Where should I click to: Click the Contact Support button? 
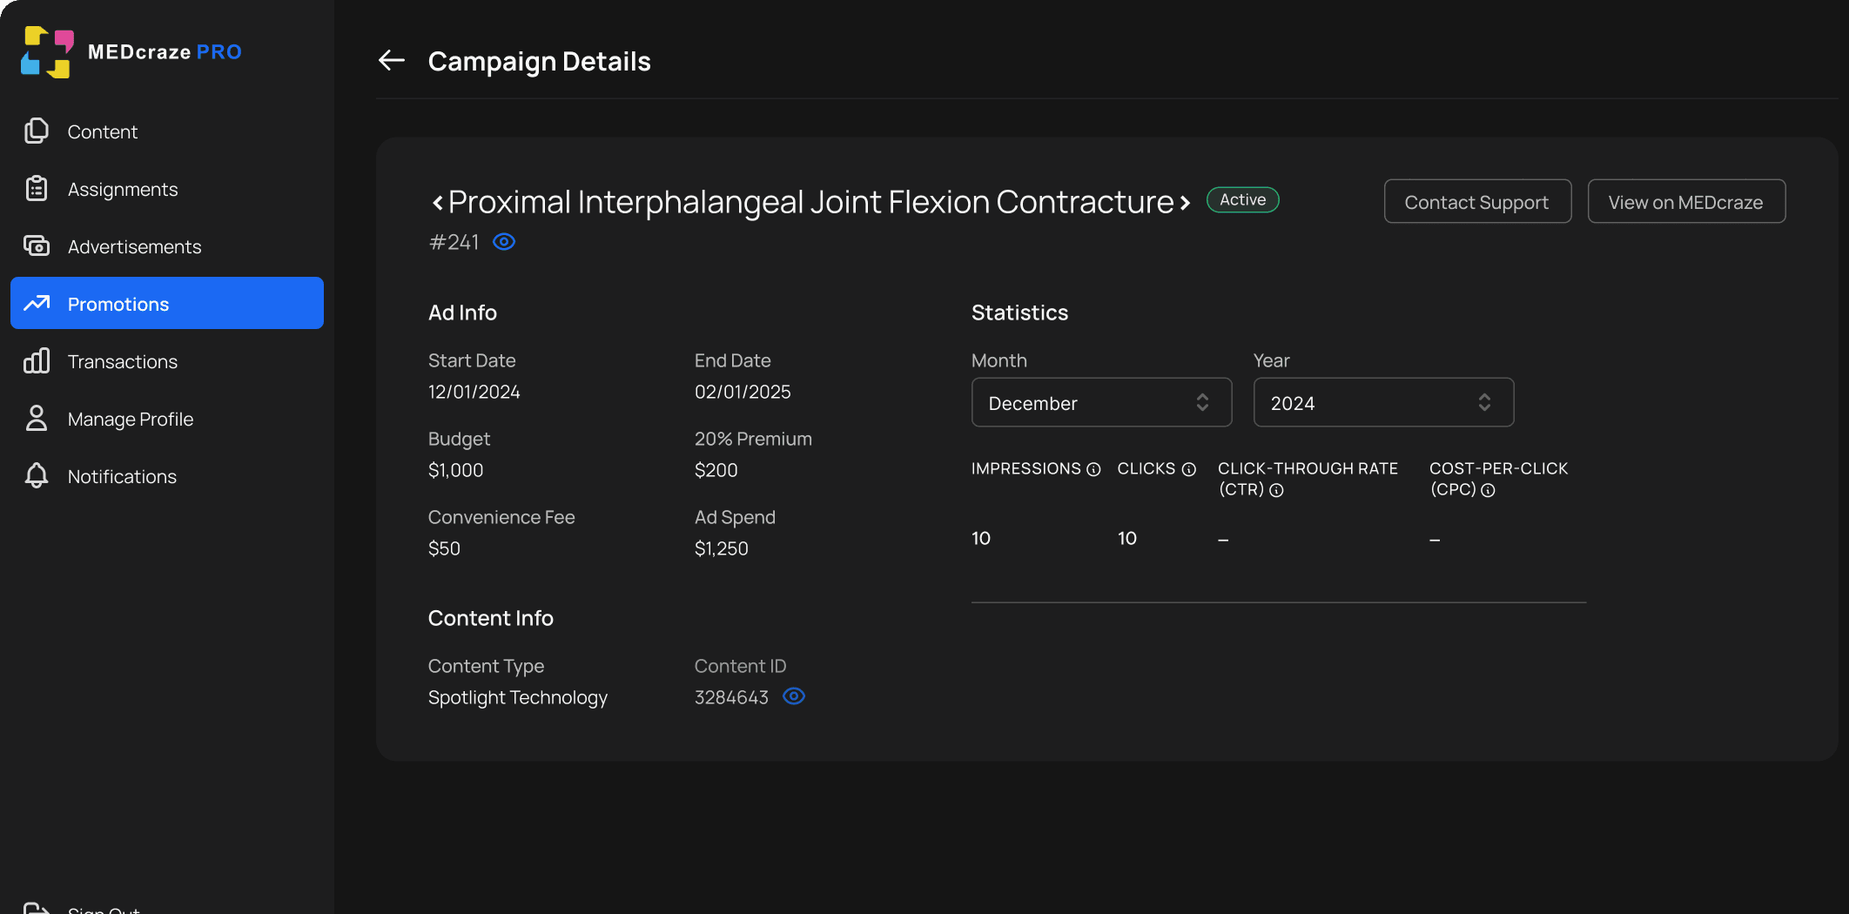[x=1477, y=201]
